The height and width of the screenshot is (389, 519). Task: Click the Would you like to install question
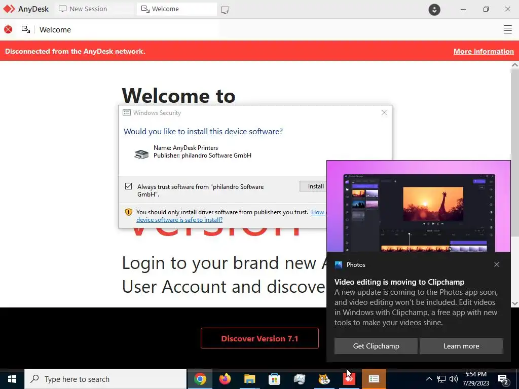(x=203, y=131)
